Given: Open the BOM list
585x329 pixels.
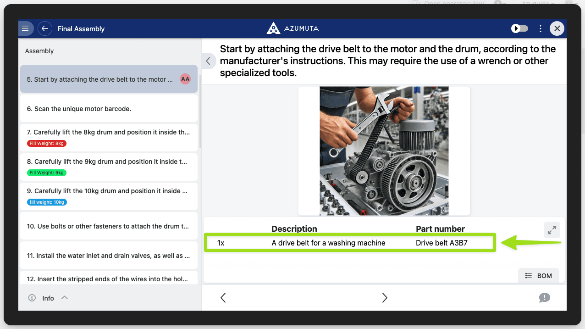Looking at the screenshot, I should pyautogui.click(x=539, y=276).
